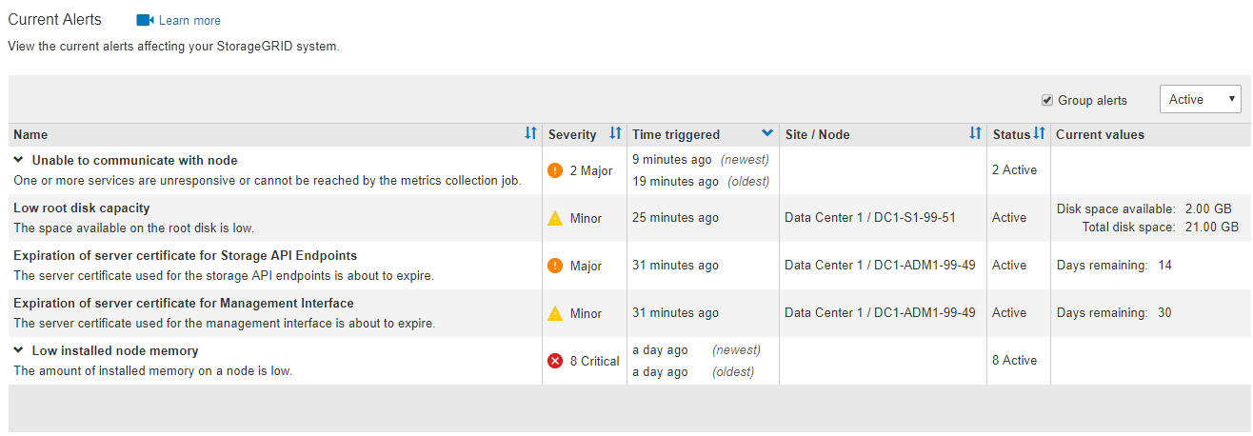
Task: Click the orange Major icon for Storage API certificate
Action: coord(556,266)
